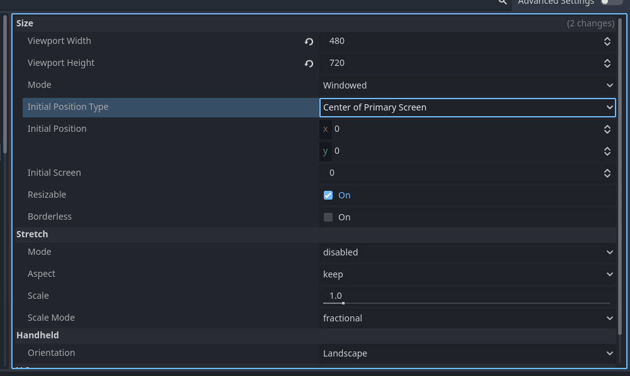630x376 pixels.
Task: Click the Initial Position x field
Action: click(465, 129)
